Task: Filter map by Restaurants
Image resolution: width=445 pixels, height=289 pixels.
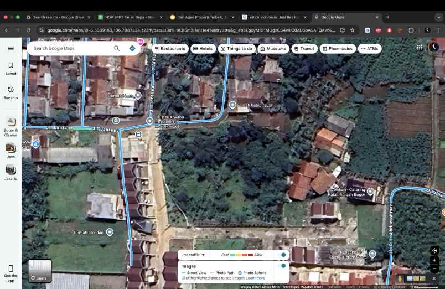Action: point(170,49)
